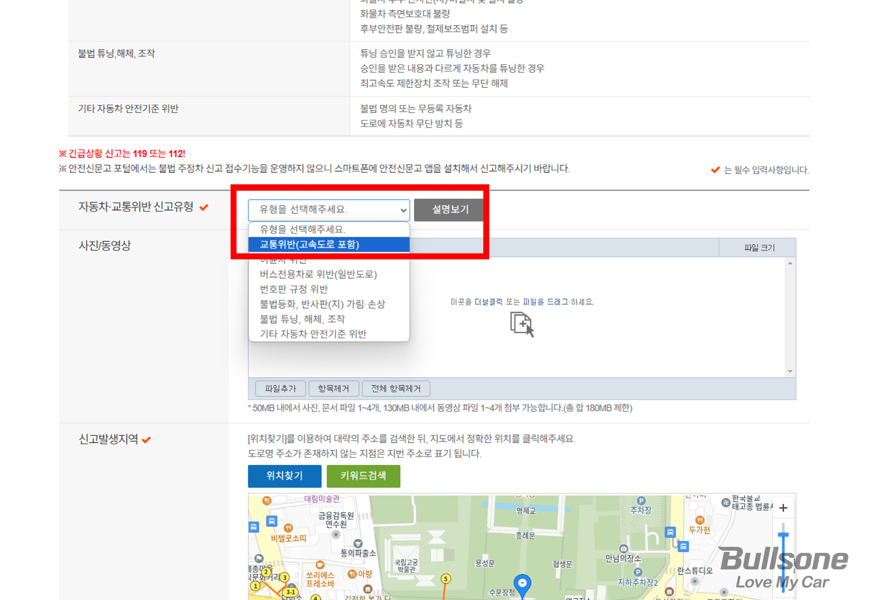This screenshot has width=895, height=600.
Task: Pick 불법 튜닝, 해체, 조작 option
Action: pos(302,319)
